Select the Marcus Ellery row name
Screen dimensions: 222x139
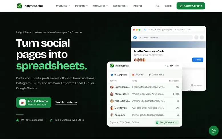(x=122, y=94)
